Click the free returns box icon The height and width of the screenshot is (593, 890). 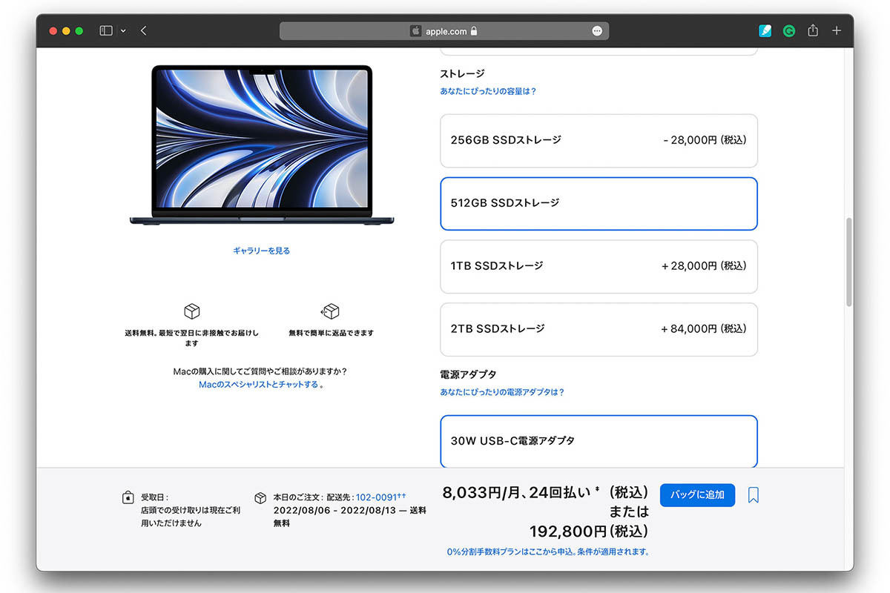tap(330, 311)
